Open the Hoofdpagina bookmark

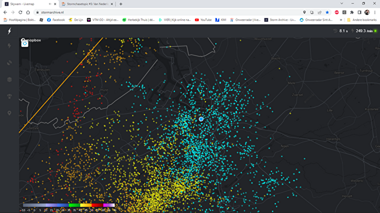pyautogui.click(x=19, y=20)
